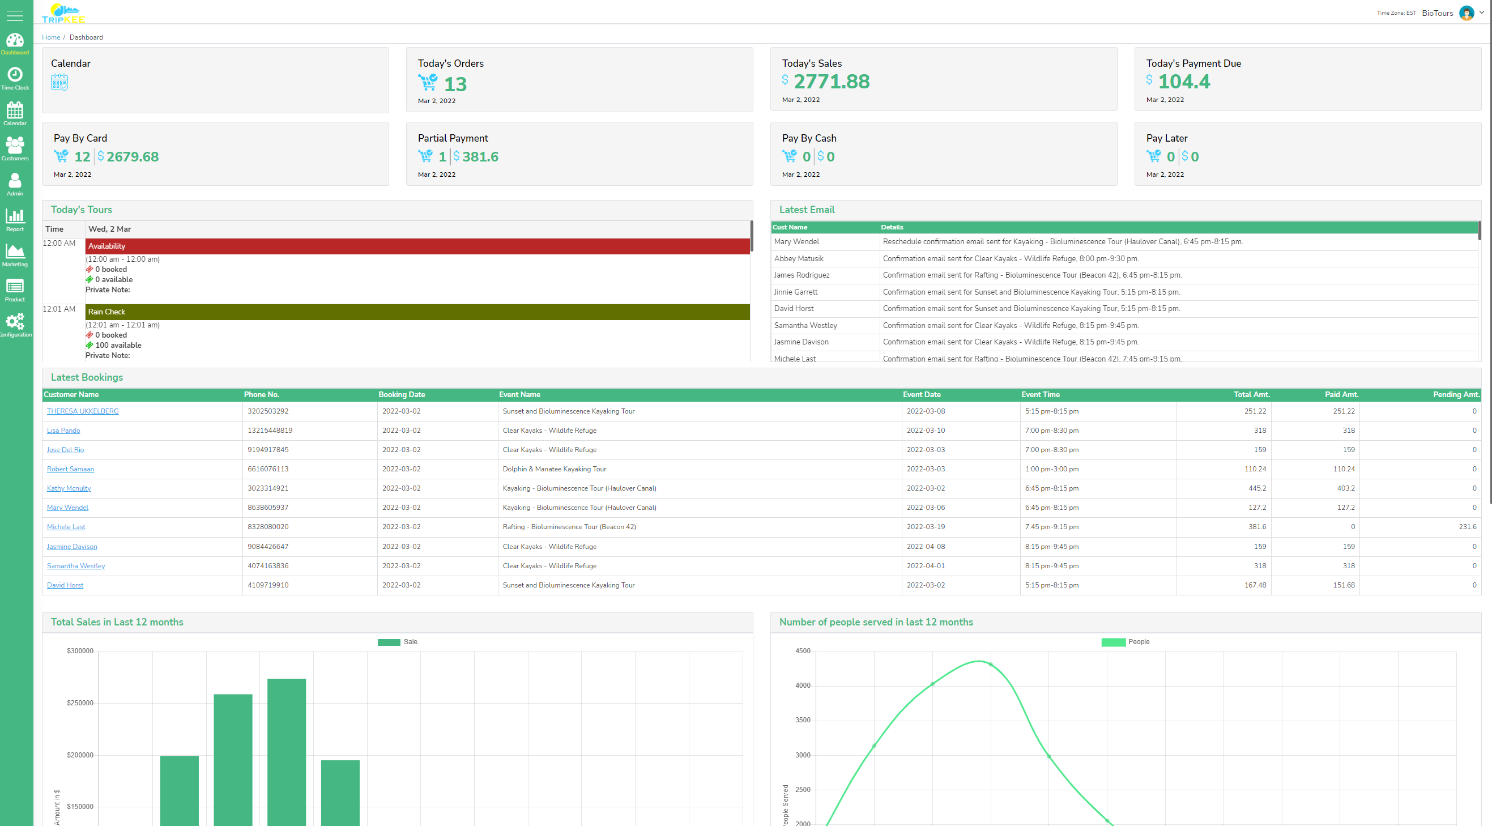
Task: Select the Admin sidebar icon
Action: click(15, 184)
